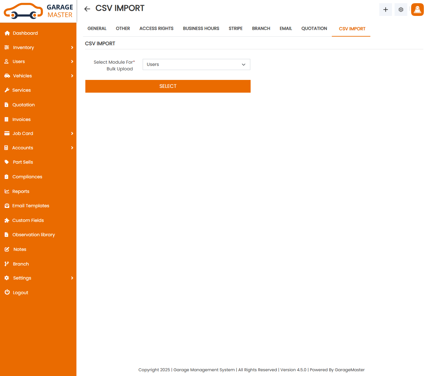Click the SELECT button
This screenshot has height=376, width=435.
[x=168, y=86]
